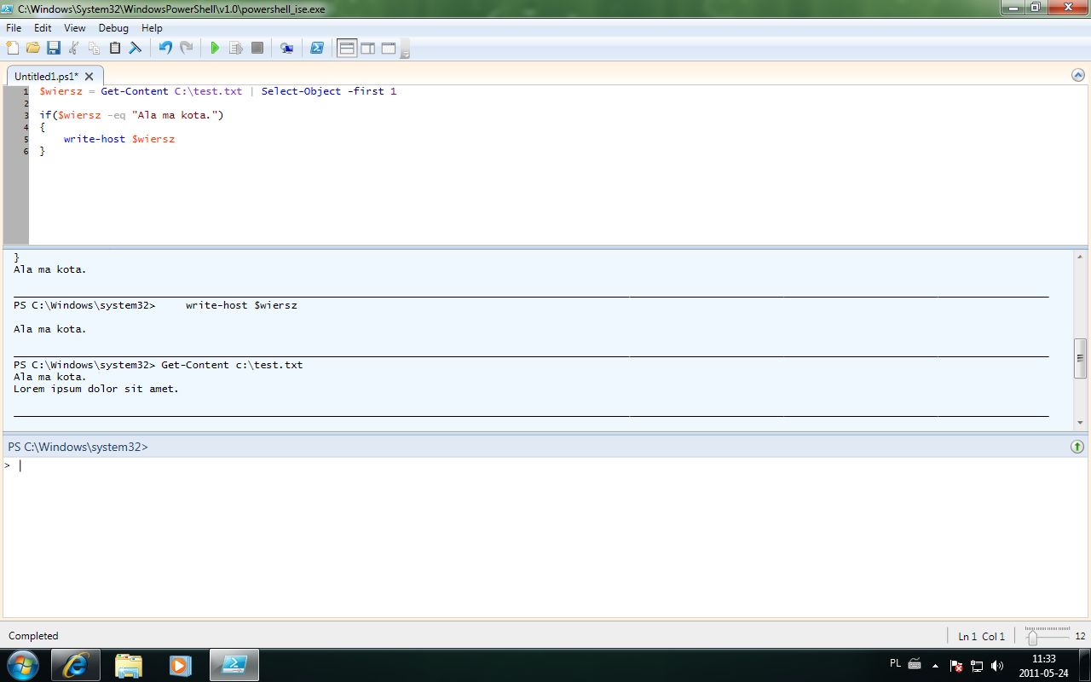This screenshot has height=682, width=1091.
Task: Close the Untitled1.ps1 tab
Action: pyautogui.click(x=89, y=76)
